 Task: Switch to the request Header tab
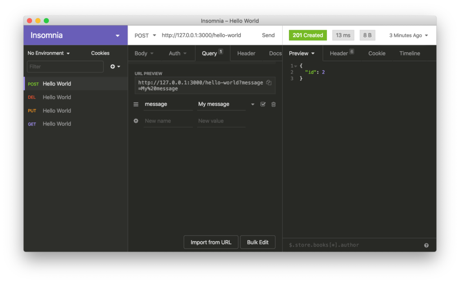[x=246, y=54]
